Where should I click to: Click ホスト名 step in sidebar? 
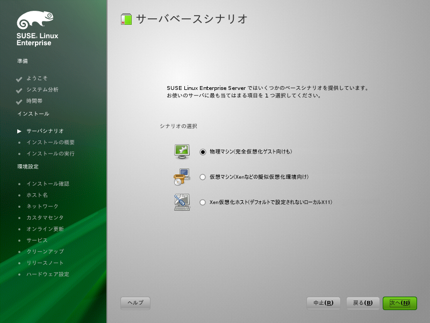click(x=37, y=195)
